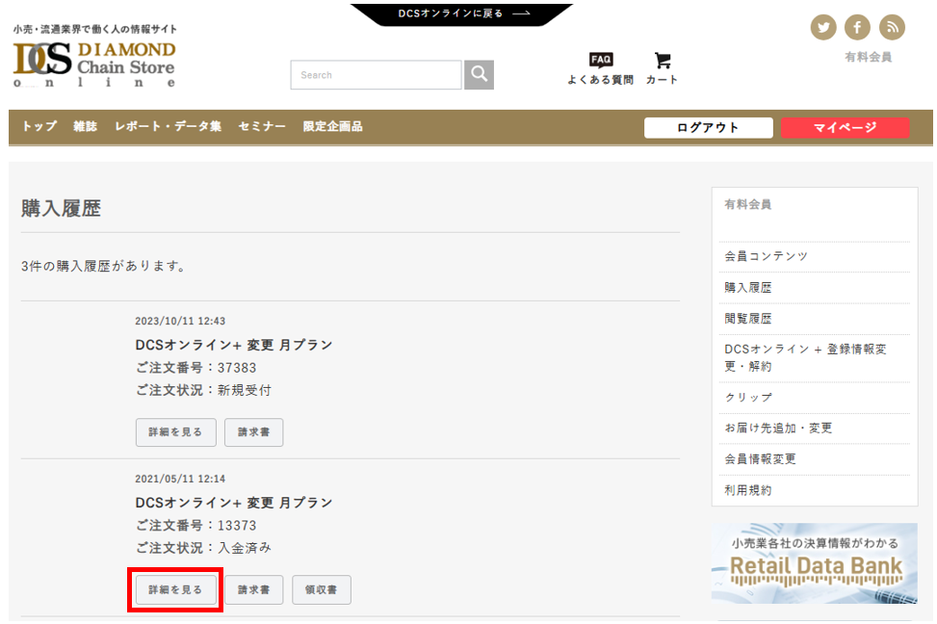The height and width of the screenshot is (624, 937).
Task: Open the Facebook page icon
Action: click(857, 27)
